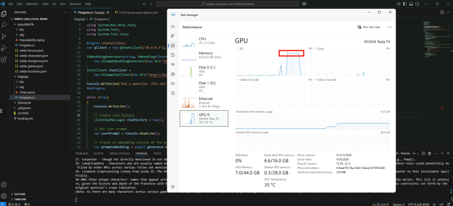Screen dimensions: 453x206
Task: Select Performance page icon in Task Manager sidebar
Action: [173, 45]
